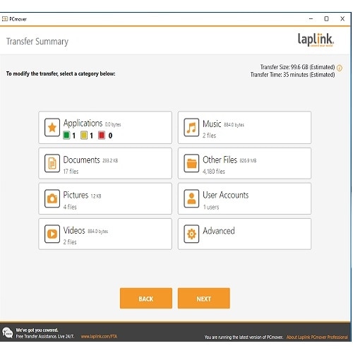
Task: Select the Pictures label
Action: [x=76, y=195]
